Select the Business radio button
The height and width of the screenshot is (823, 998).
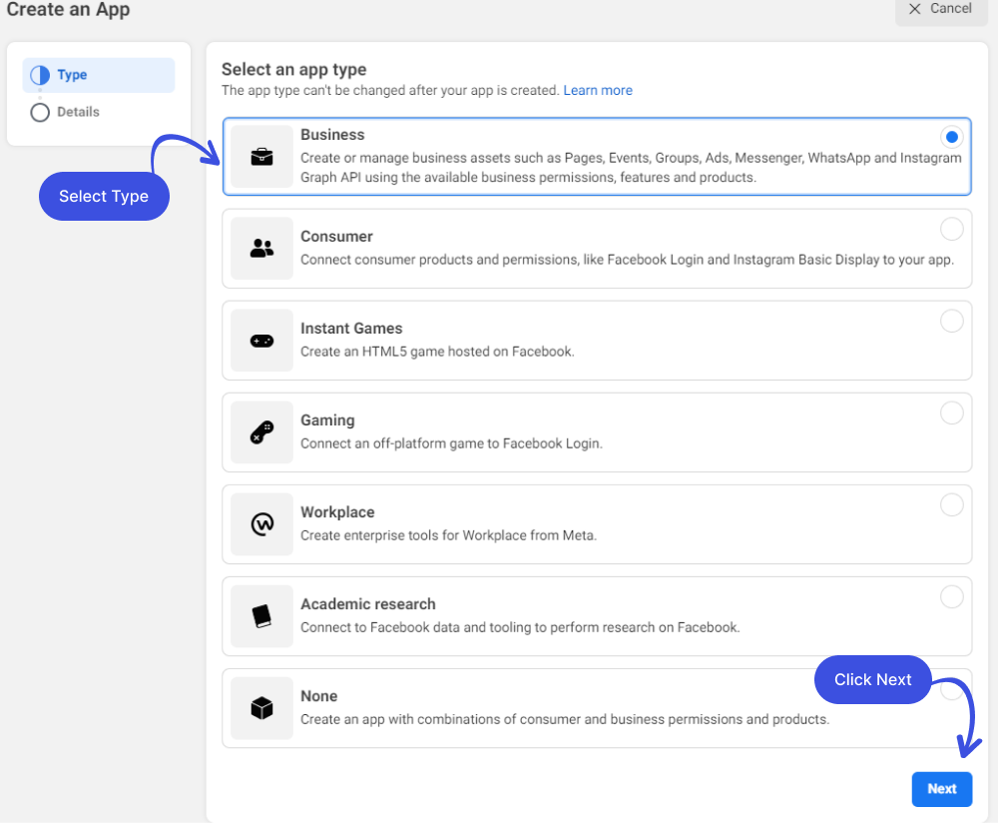point(951,137)
